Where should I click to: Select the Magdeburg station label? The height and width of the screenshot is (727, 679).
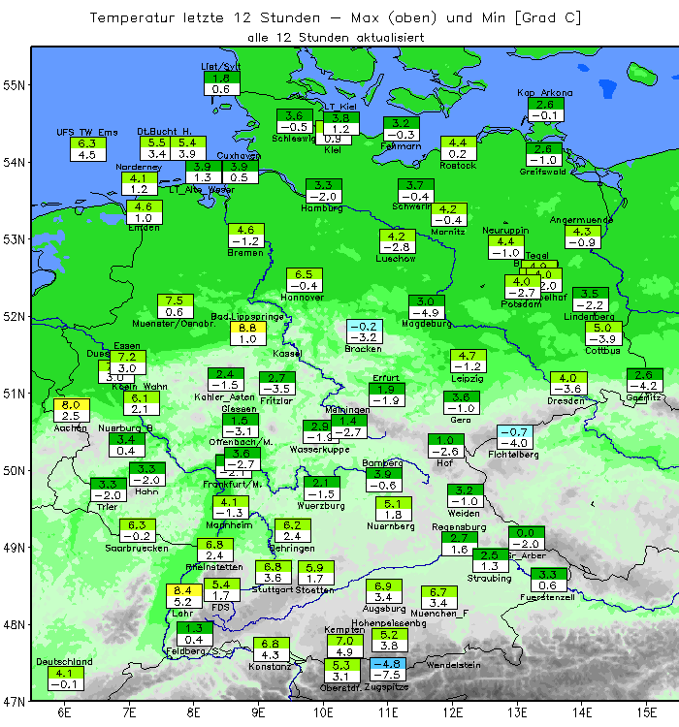click(427, 324)
